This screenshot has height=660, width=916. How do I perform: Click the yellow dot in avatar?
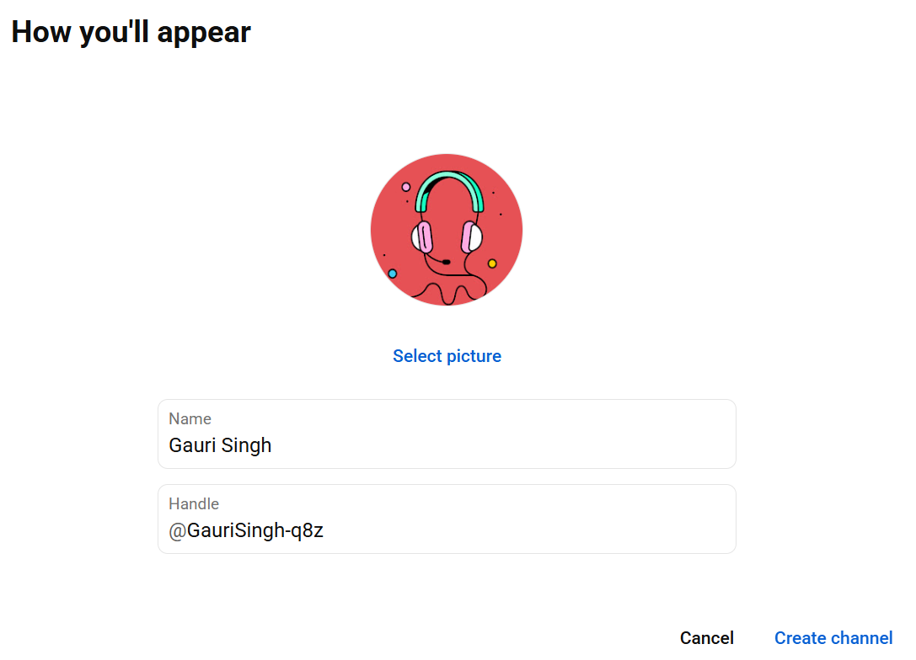coord(492,263)
